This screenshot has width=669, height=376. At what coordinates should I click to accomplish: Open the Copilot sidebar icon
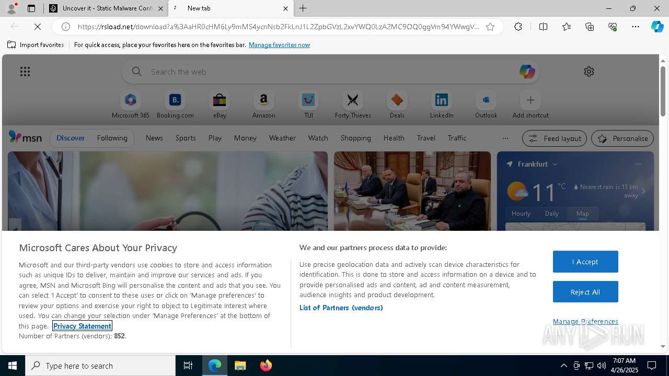(x=657, y=27)
